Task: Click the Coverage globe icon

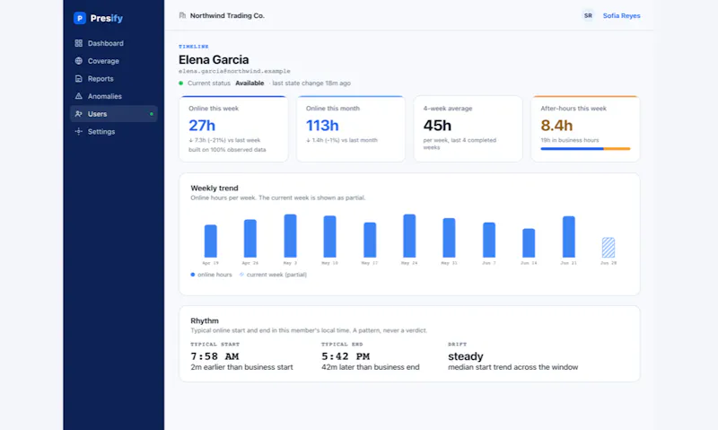Action: [79, 61]
